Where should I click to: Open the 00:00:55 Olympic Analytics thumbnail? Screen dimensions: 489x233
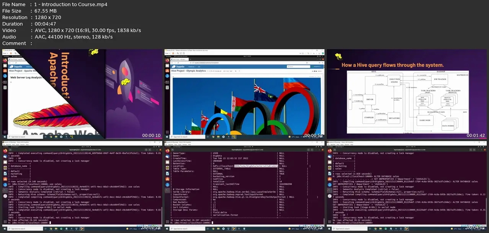click(245, 94)
